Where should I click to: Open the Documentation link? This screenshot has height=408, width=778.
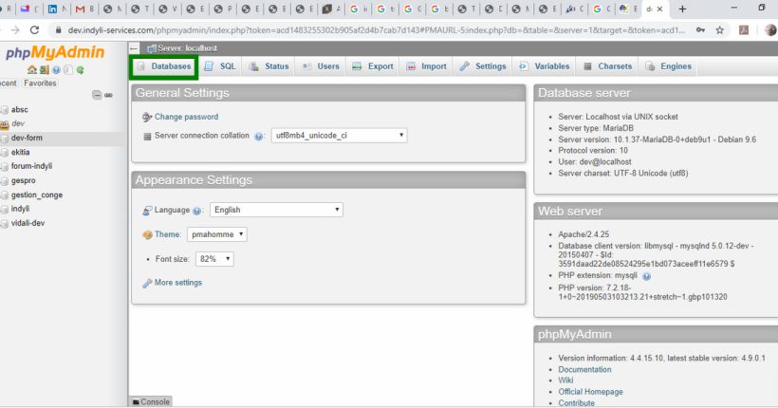click(x=584, y=369)
